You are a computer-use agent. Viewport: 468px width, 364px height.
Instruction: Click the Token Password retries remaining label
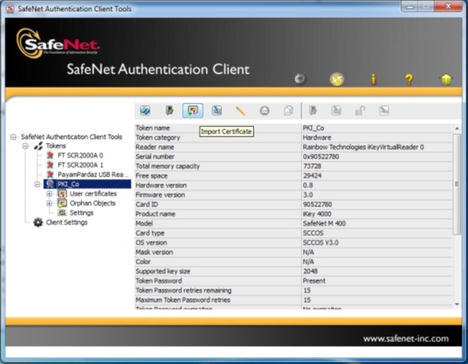183,290
